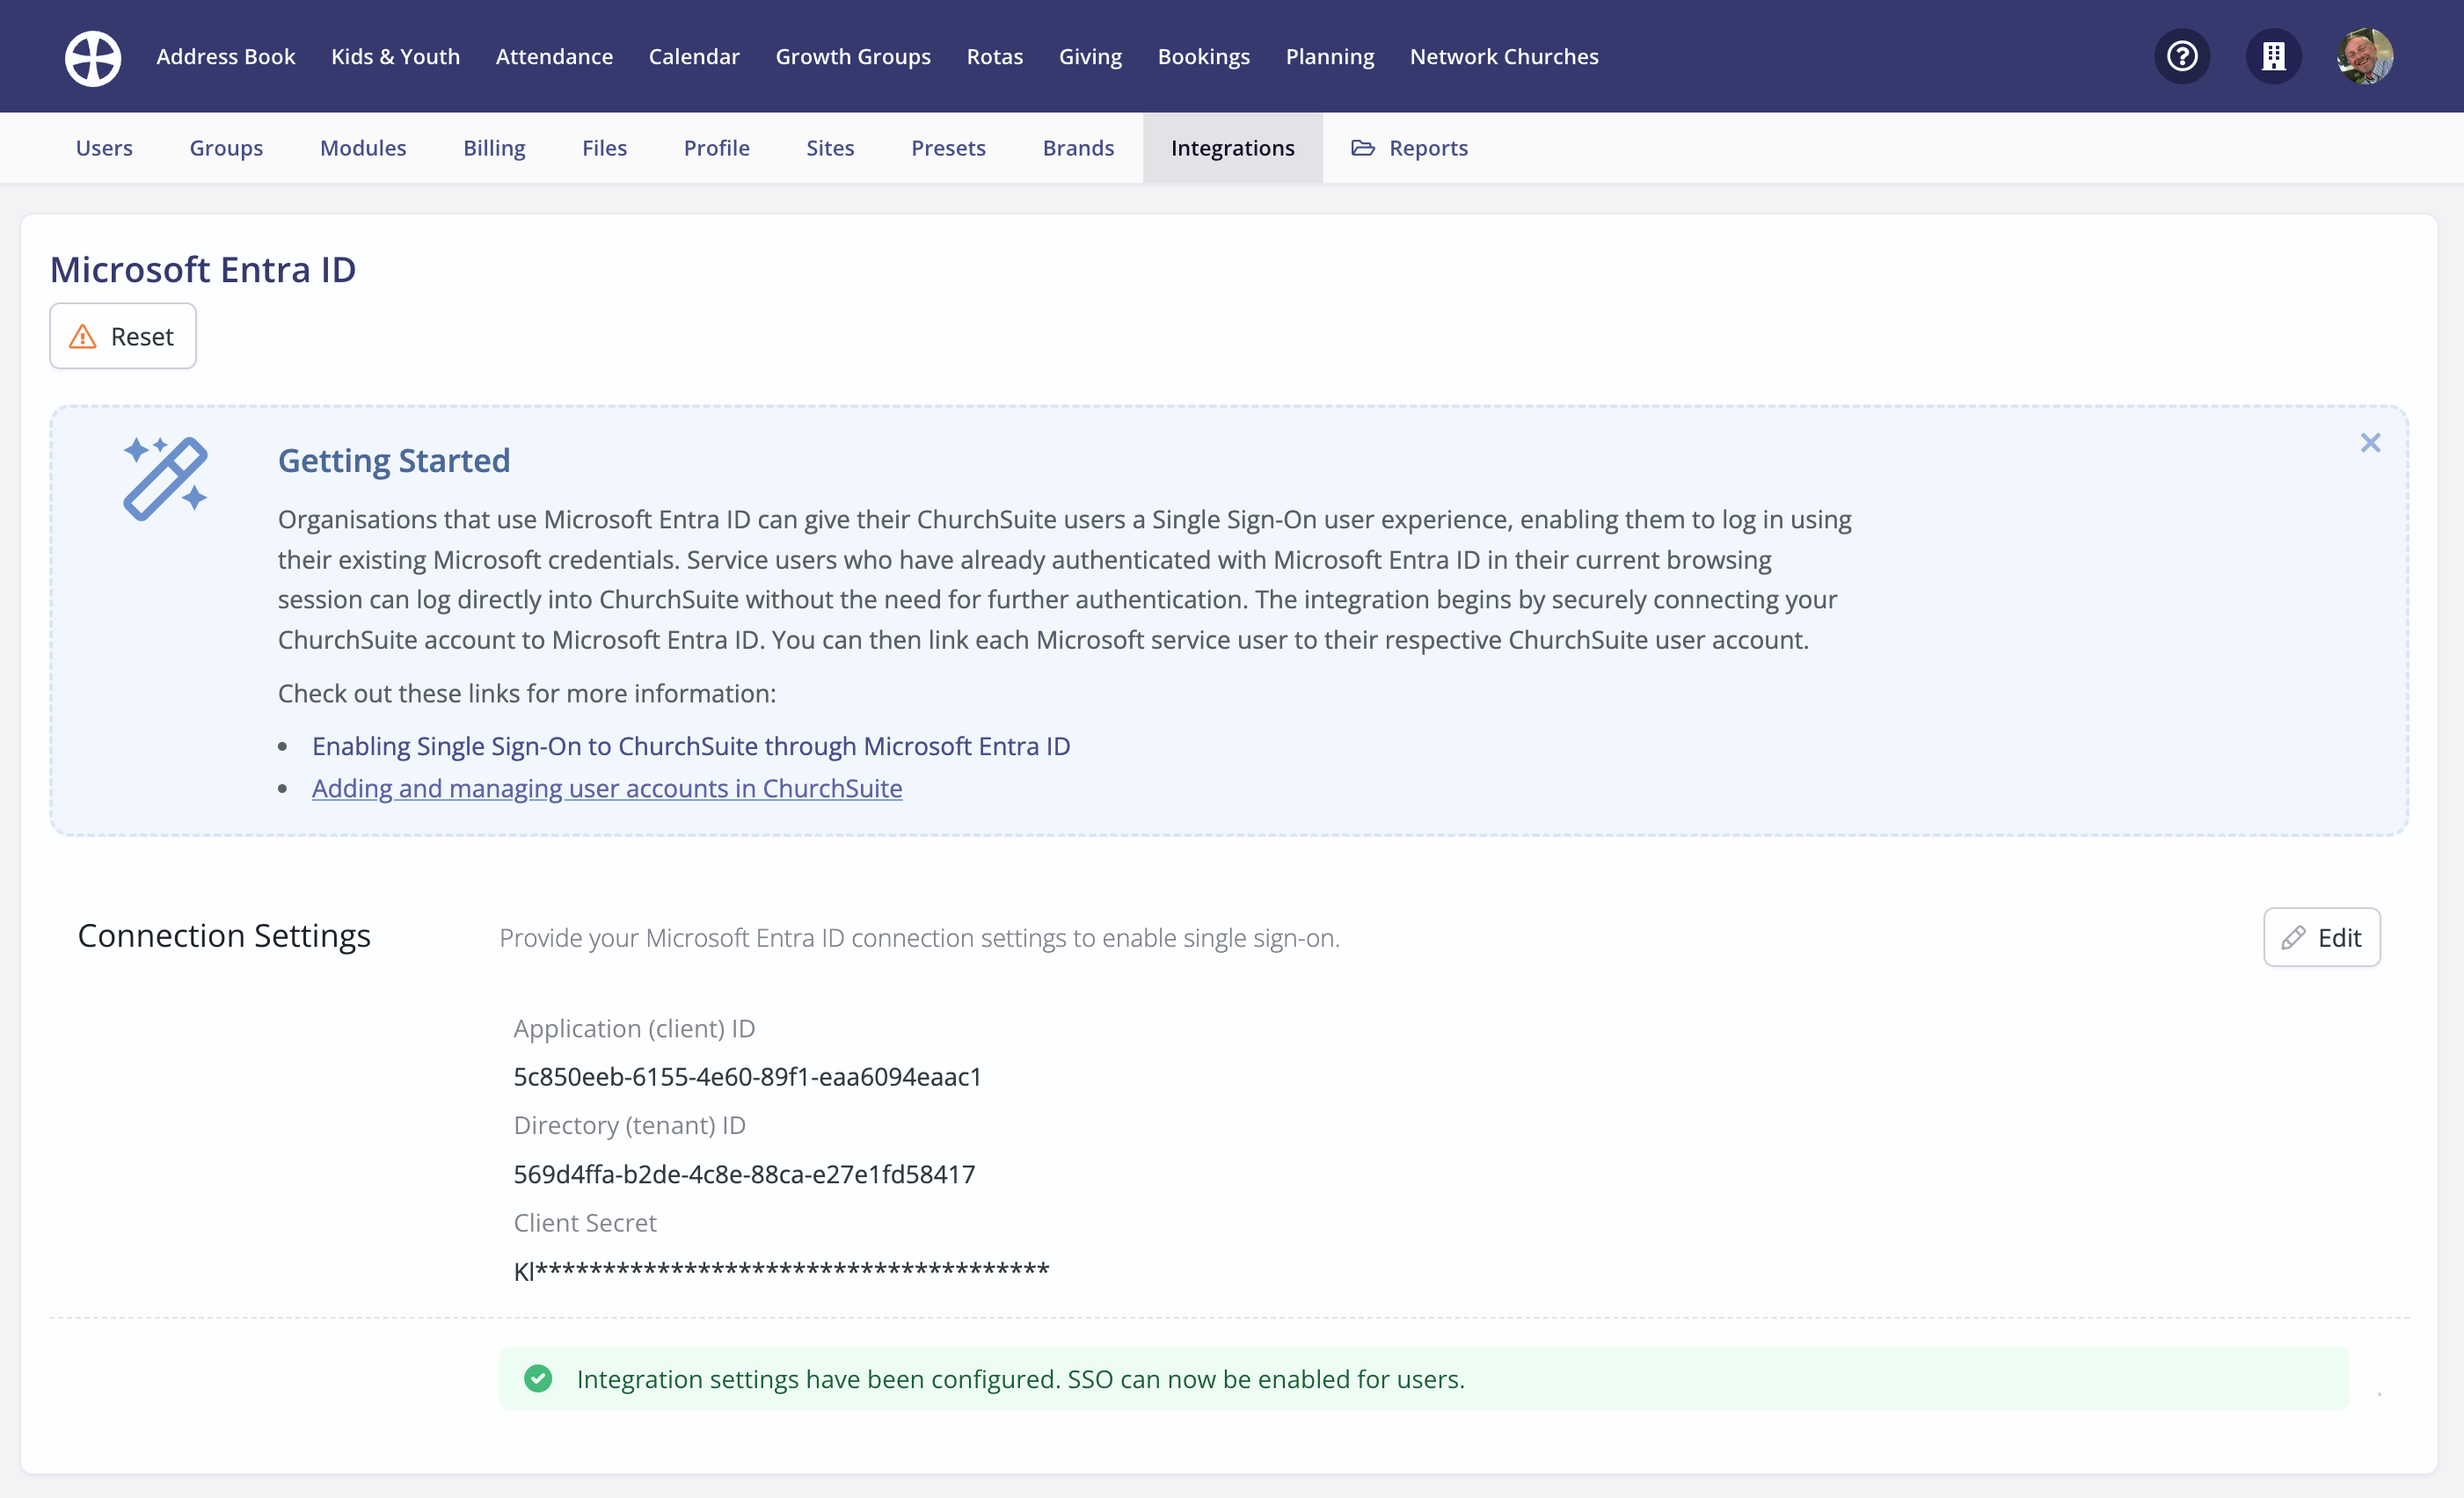Image resolution: width=2464 pixels, height=1498 pixels.
Task: Click the green success checkmark icon
Action: 538,1378
